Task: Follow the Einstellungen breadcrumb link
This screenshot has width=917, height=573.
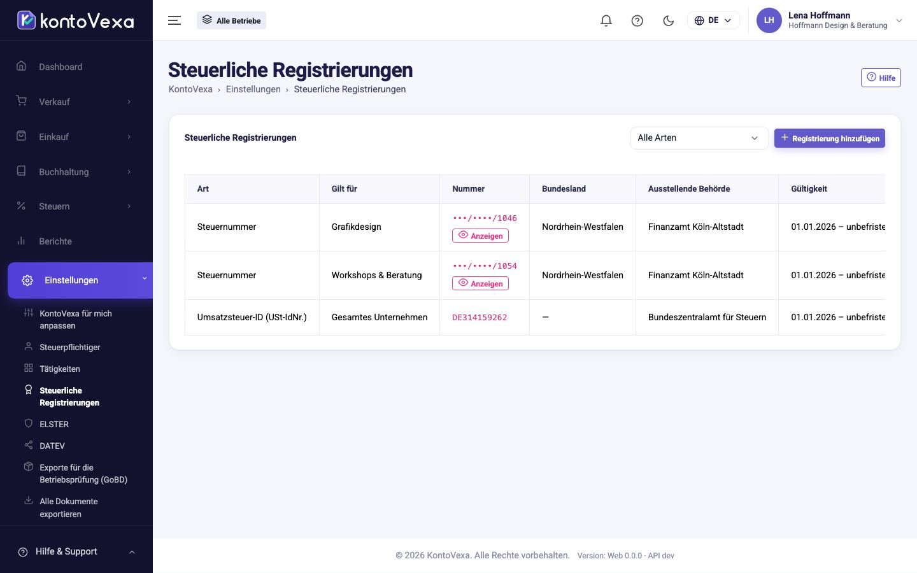Action: (253, 89)
